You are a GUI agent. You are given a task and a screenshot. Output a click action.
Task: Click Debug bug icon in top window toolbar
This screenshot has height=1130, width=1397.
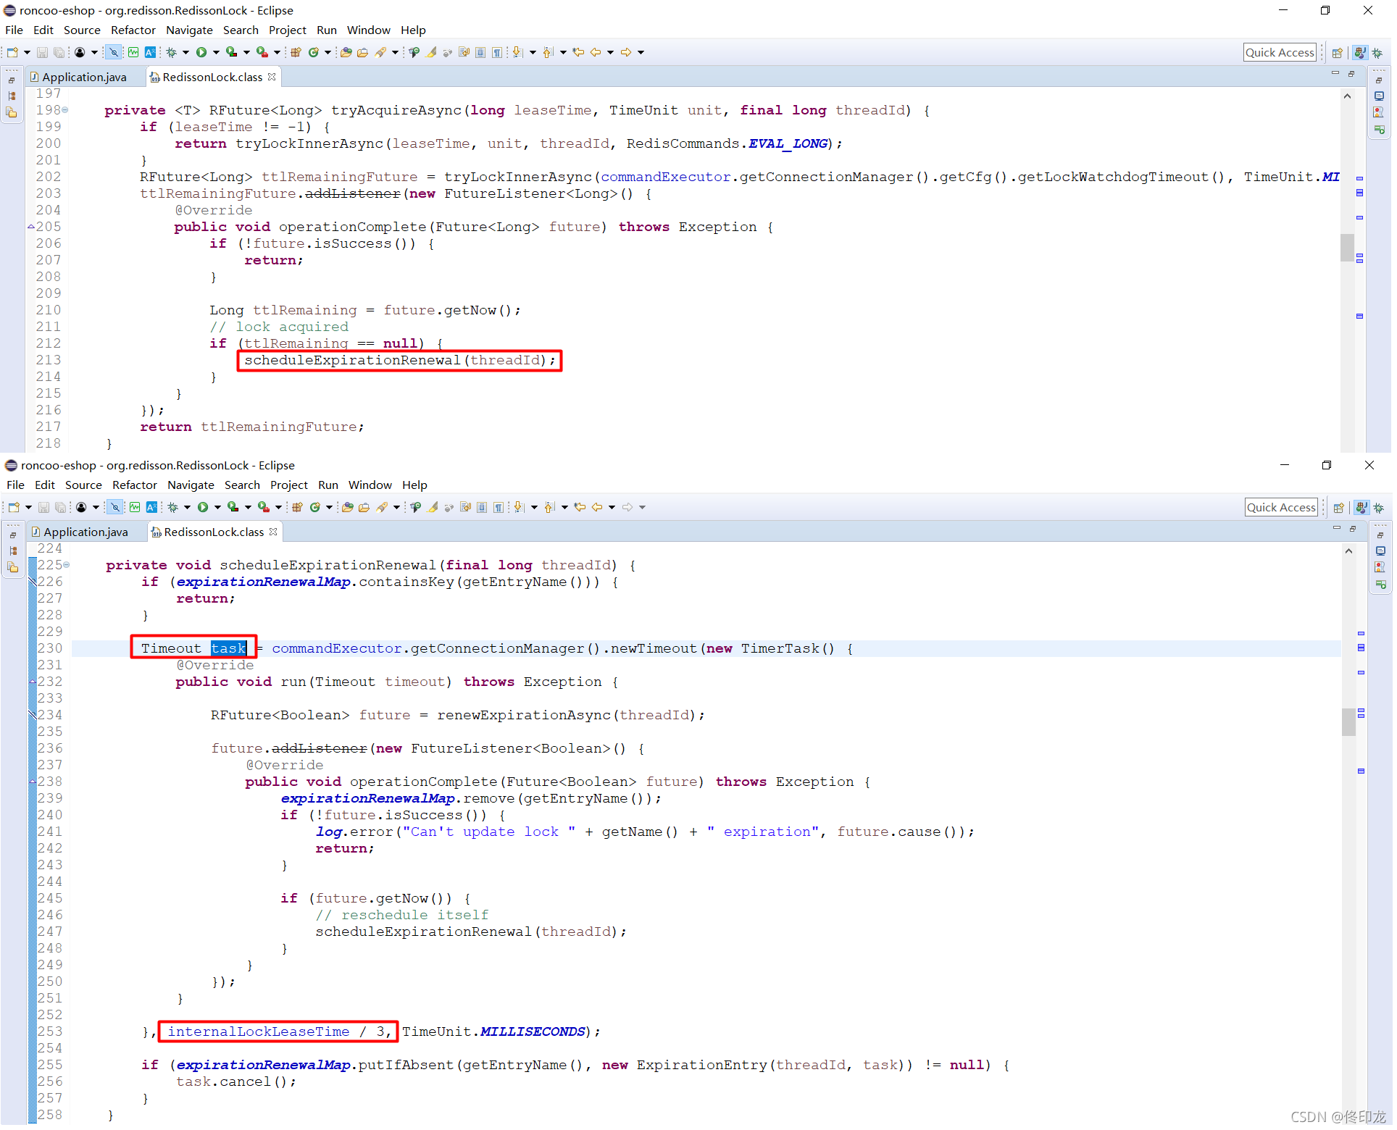click(x=172, y=52)
